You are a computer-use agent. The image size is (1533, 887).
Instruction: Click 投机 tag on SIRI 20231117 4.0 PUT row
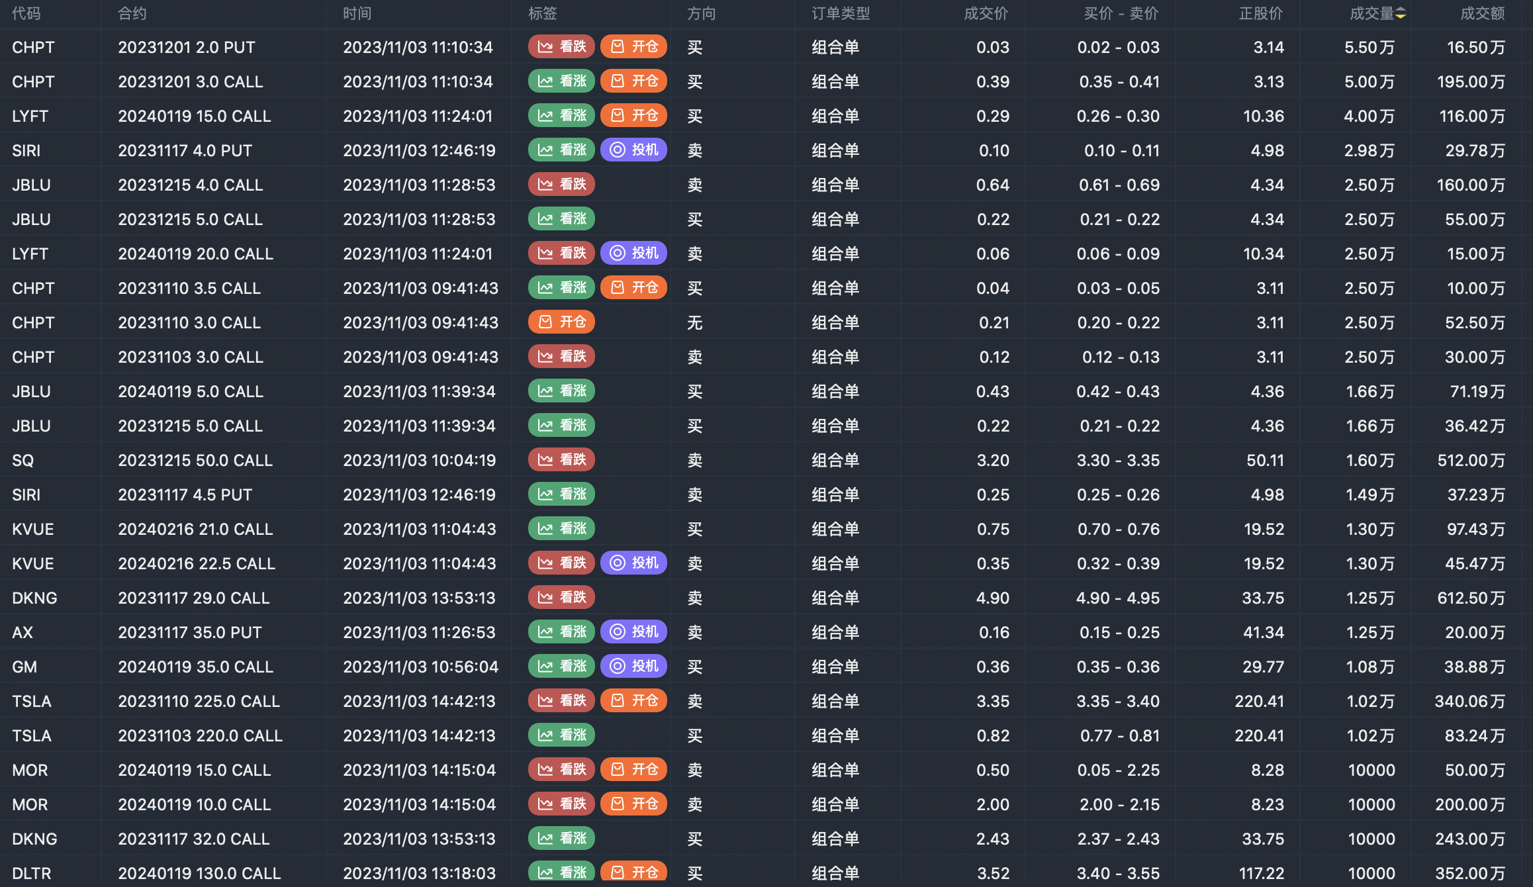click(x=633, y=150)
